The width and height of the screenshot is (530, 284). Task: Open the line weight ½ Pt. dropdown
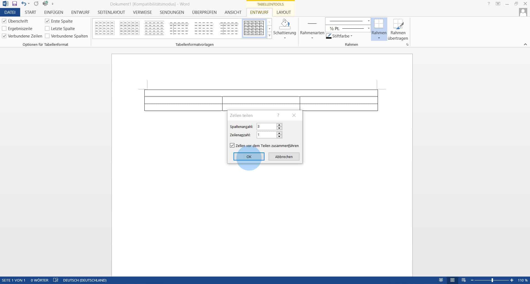pyautogui.click(x=369, y=28)
